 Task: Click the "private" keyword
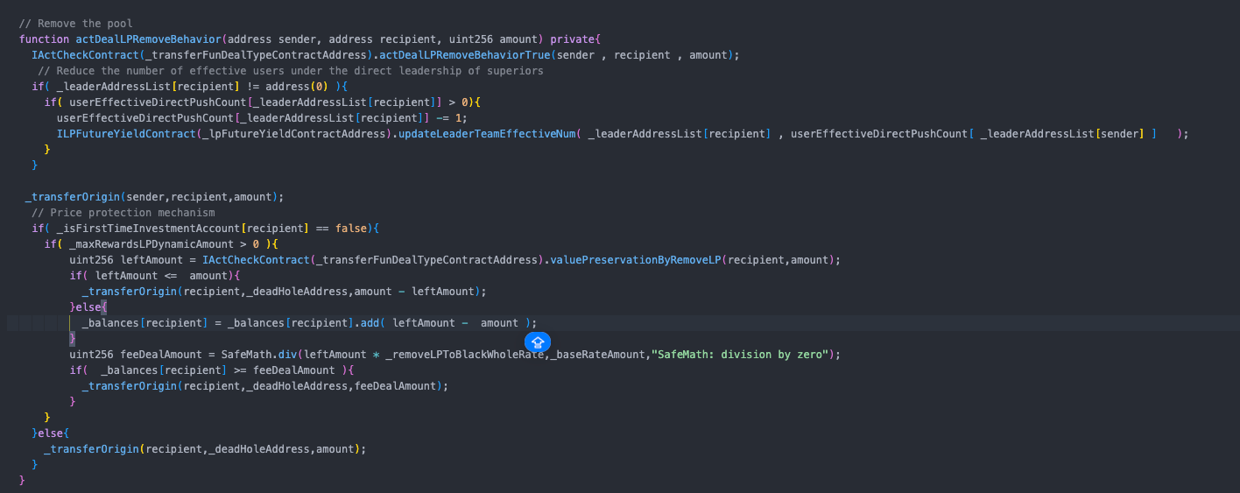click(572, 39)
